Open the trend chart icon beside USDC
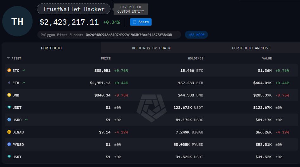This screenshot has height=167, width=300. coord(26,120)
